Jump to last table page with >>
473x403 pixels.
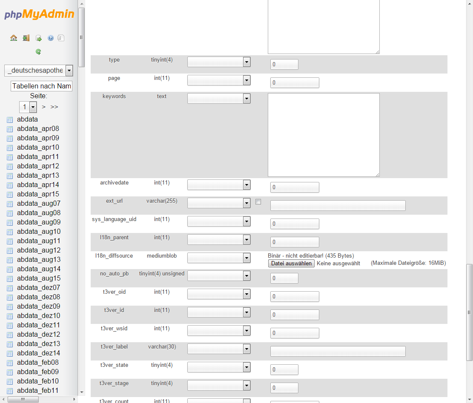(x=54, y=107)
